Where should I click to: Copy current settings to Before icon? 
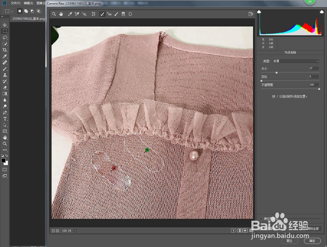pos(245,230)
